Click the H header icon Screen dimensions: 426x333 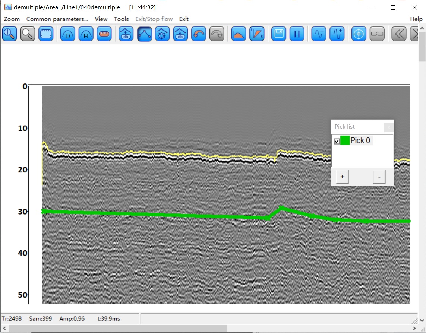pyautogui.click(x=297, y=34)
